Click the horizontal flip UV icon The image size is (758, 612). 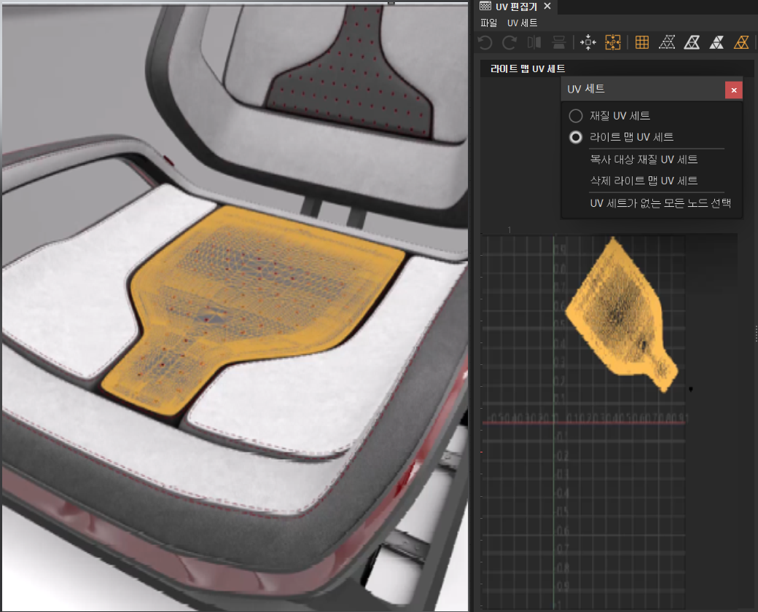tap(534, 42)
